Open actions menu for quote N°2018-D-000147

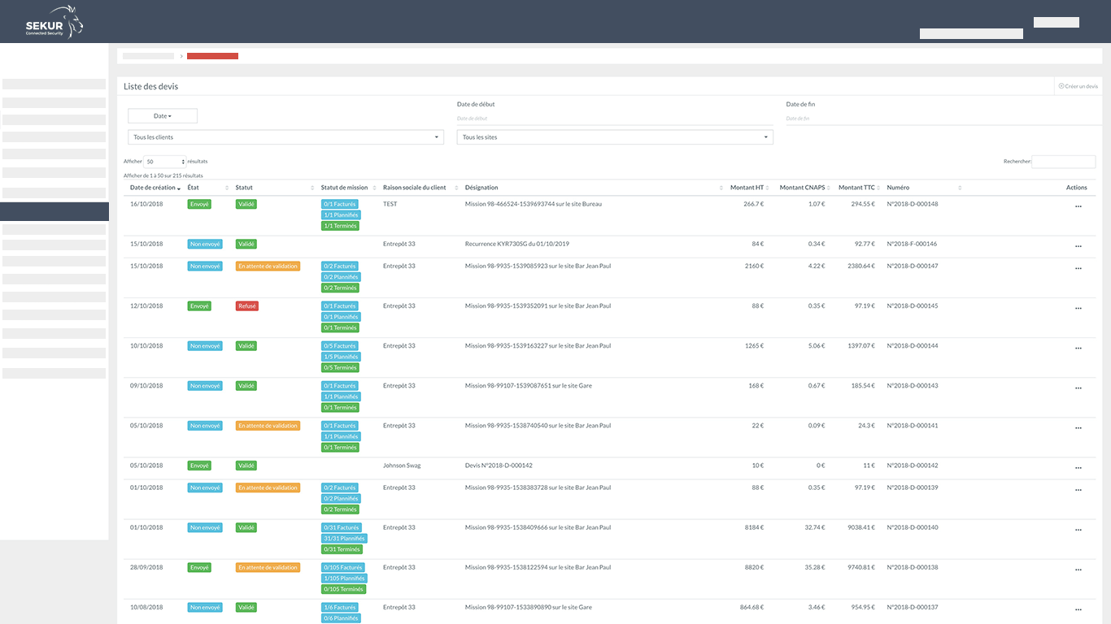click(1078, 268)
